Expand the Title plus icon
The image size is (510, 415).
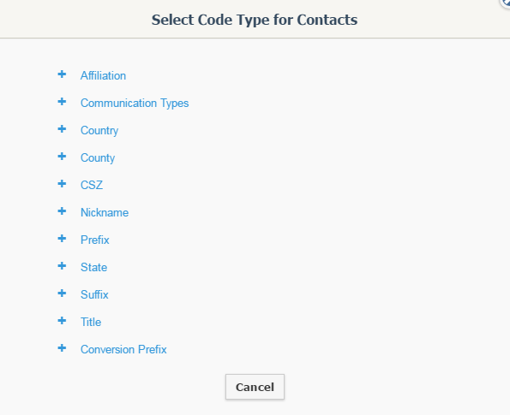(x=62, y=321)
